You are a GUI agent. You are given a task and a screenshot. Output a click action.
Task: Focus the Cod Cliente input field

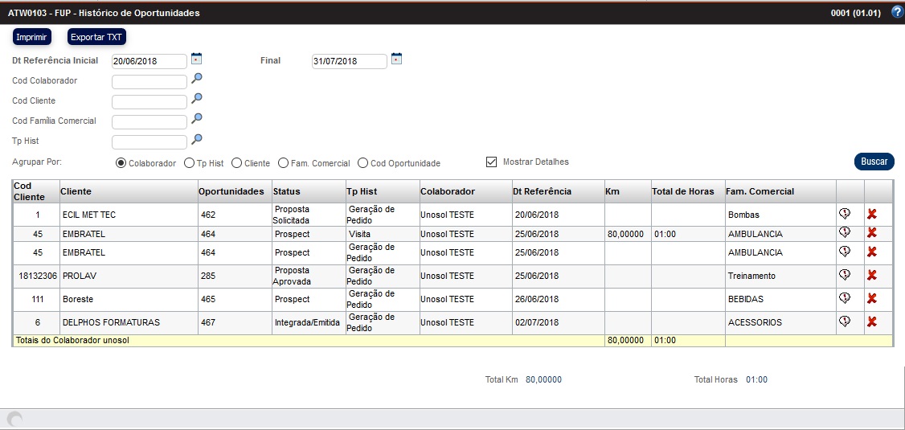coord(149,102)
